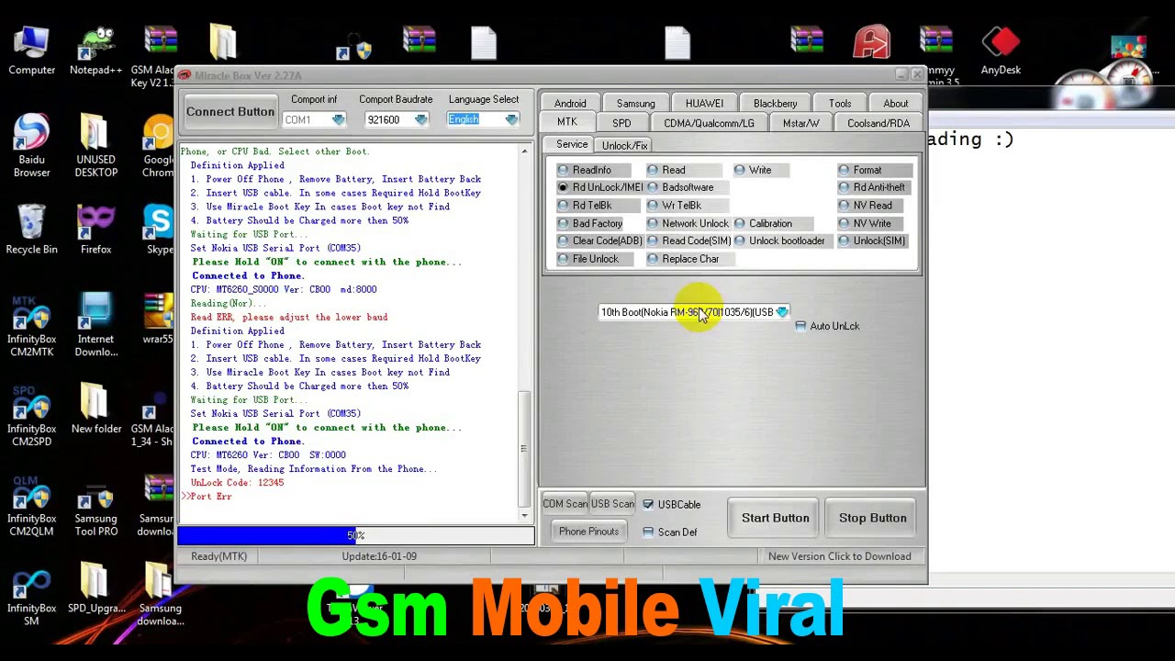1175x661 pixels.
Task: Expand the Comport Baudrate 921600 dropdown
Action: [x=420, y=119]
